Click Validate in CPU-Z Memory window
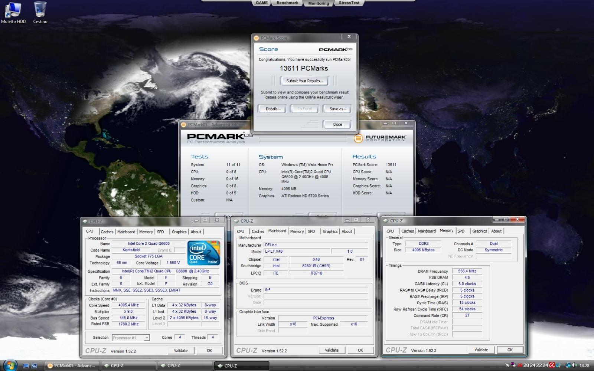The width and height of the screenshot is (594, 371). pyautogui.click(x=481, y=349)
